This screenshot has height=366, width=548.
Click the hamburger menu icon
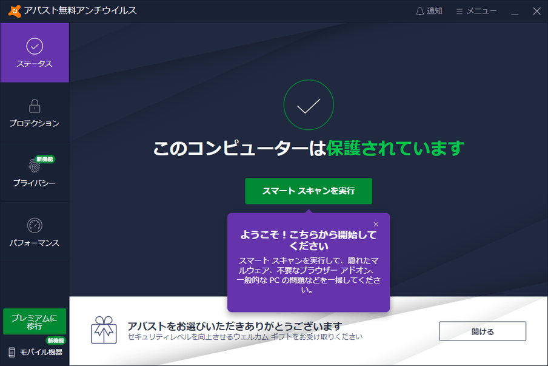(459, 12)
